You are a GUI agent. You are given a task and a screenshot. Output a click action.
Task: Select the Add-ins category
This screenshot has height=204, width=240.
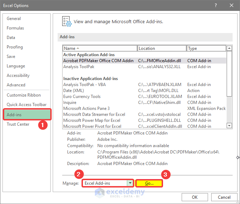pos(27,114)
